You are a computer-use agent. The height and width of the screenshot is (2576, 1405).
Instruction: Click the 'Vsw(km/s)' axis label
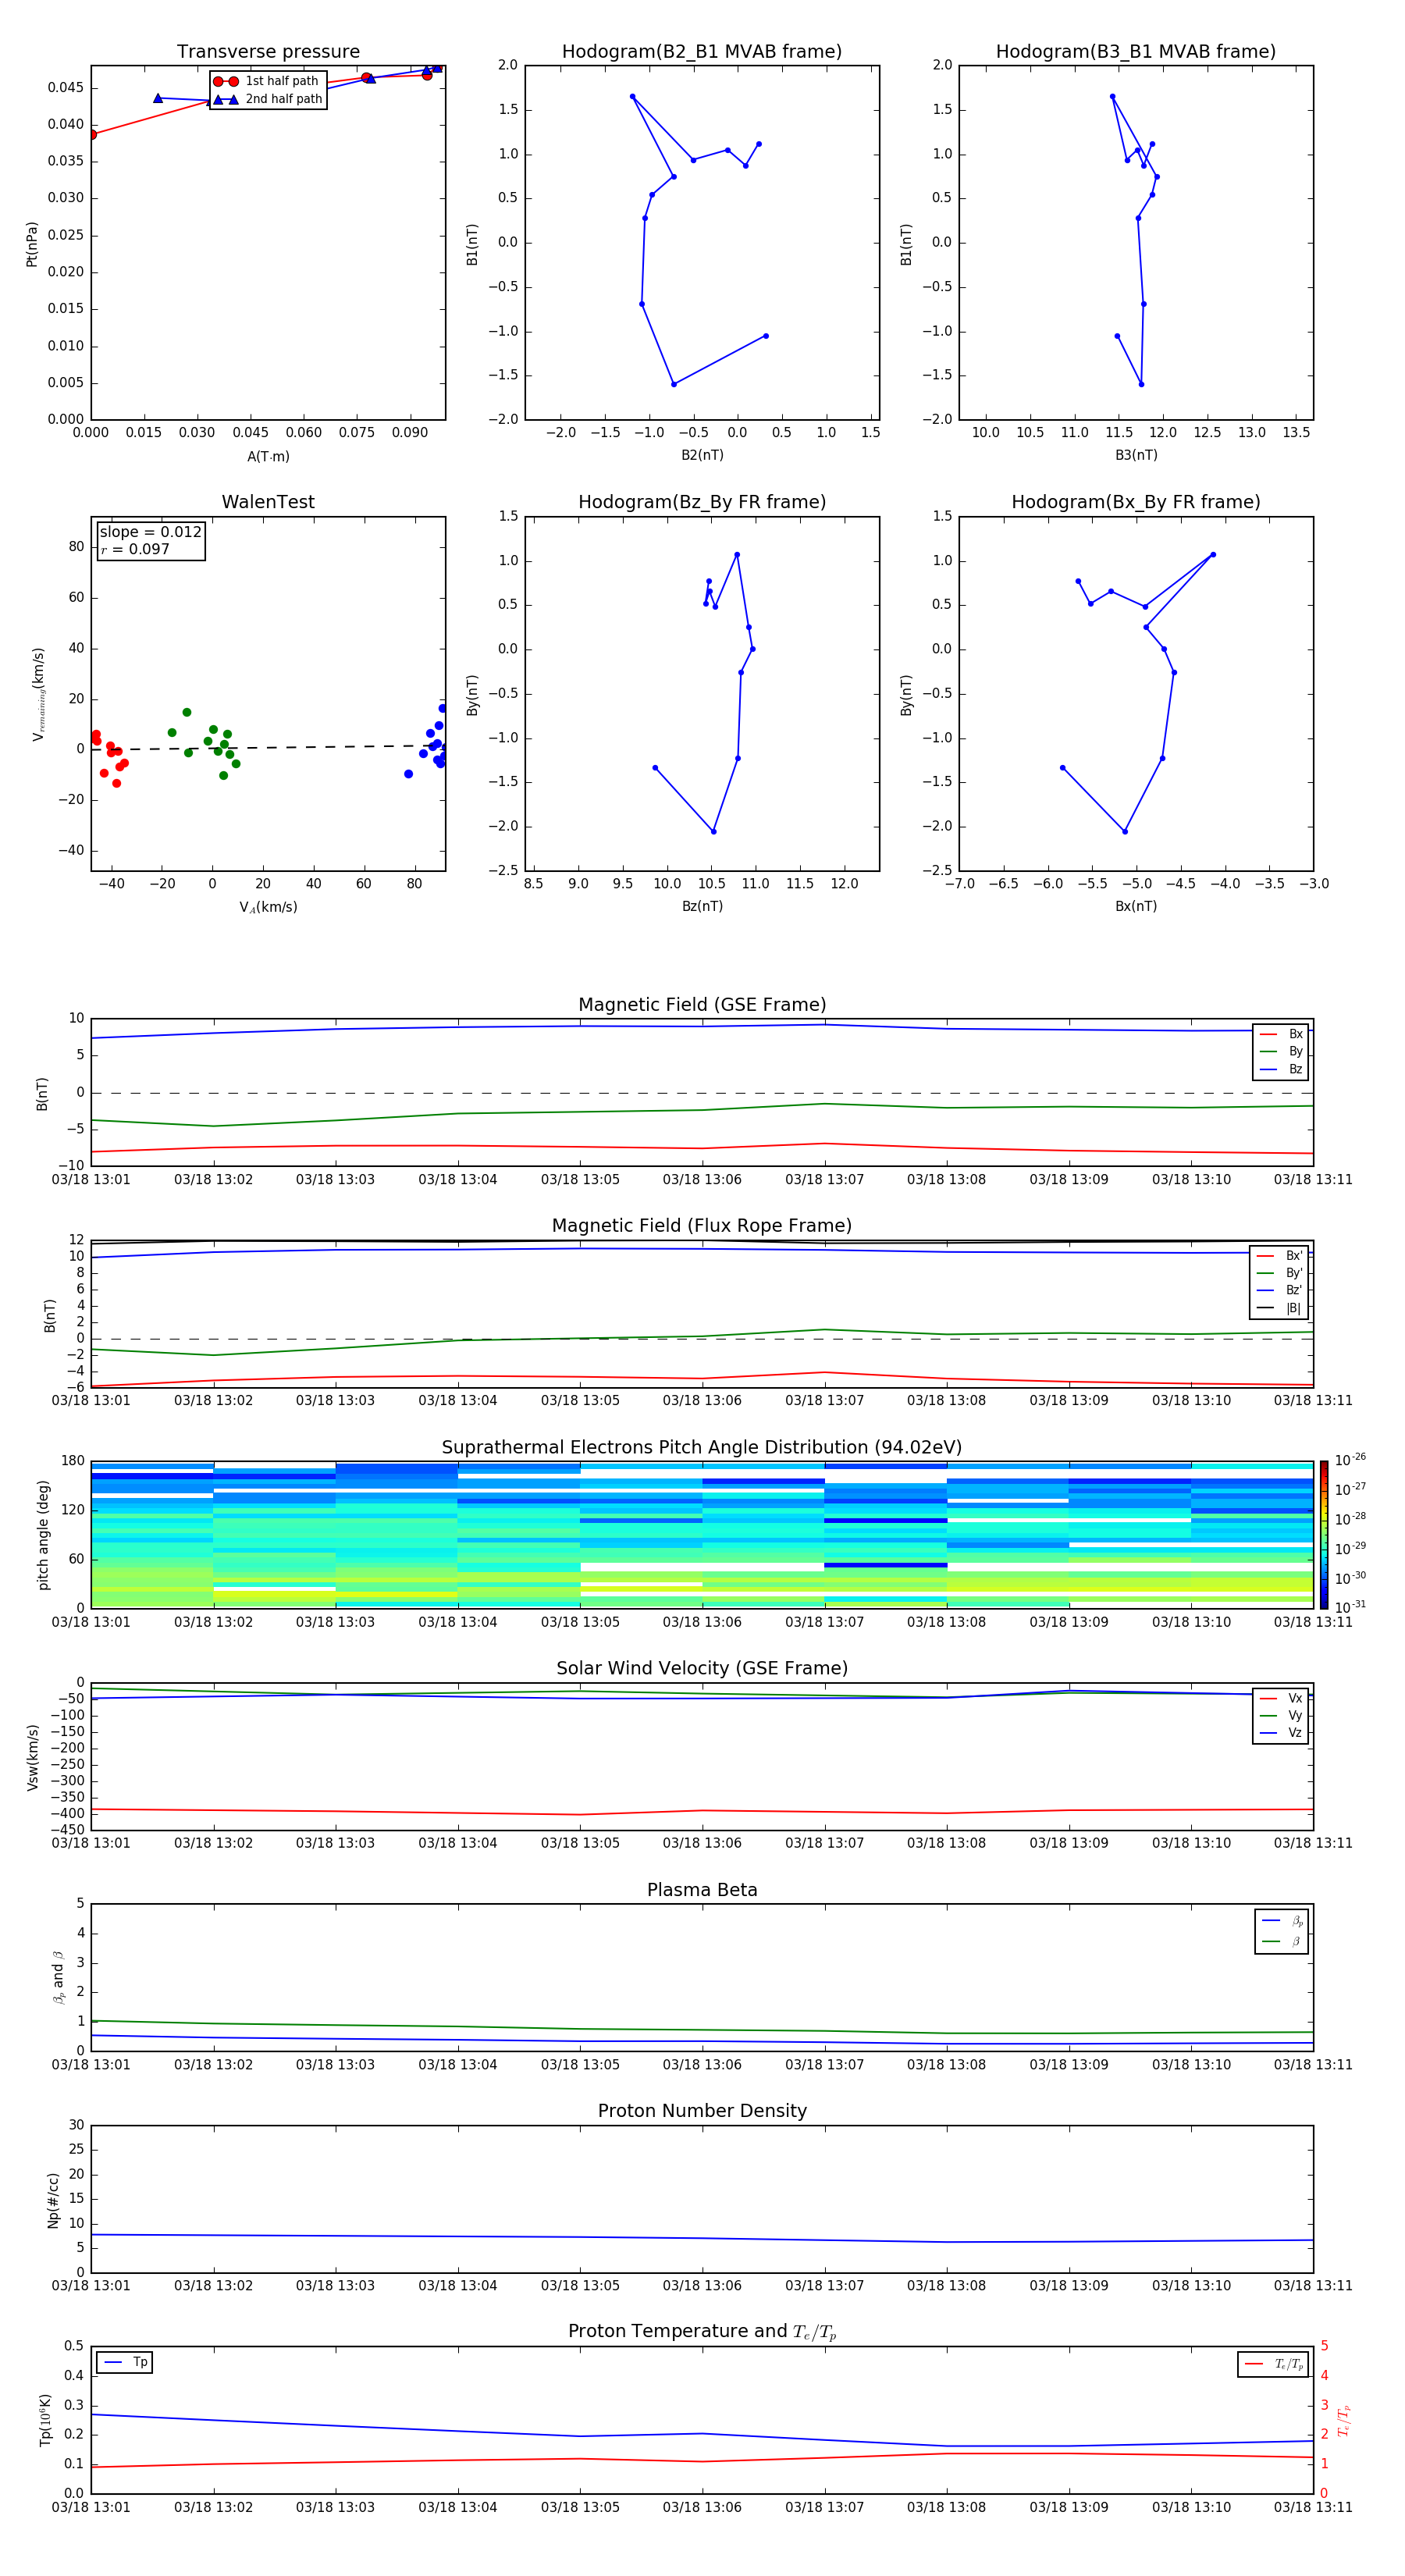[33, 1757]
